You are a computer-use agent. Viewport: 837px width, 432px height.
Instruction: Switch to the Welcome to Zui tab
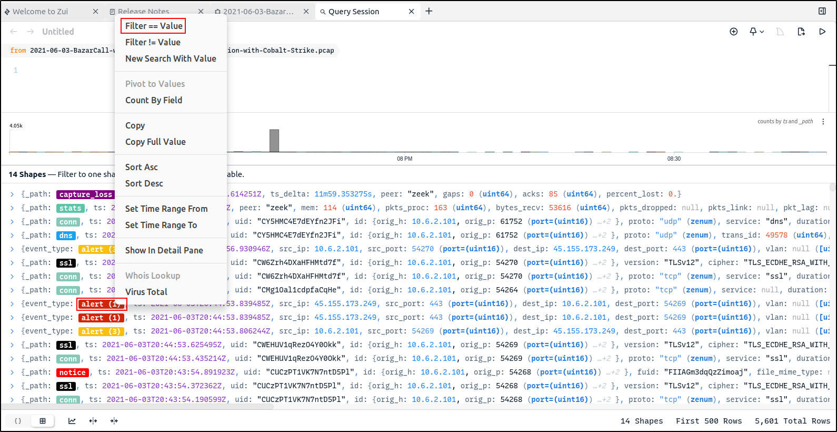pos(41,11)
